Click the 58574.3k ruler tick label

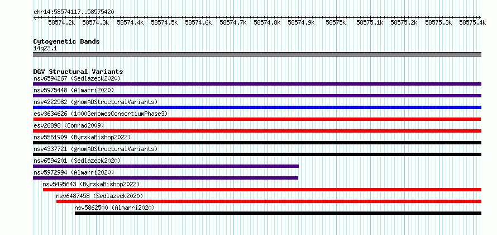click(95, 22)
